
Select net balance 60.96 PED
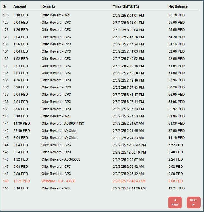coord(176,80)
